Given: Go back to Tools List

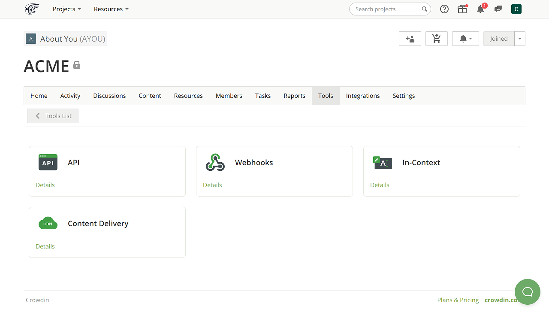Looking at the screenshot, I should click(53, 116).
